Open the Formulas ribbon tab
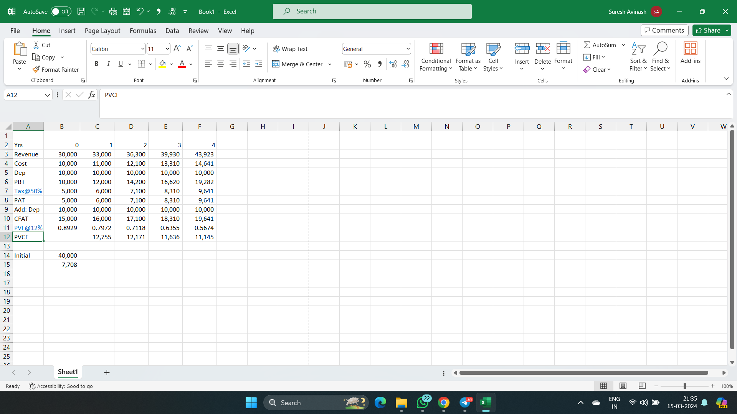Viewport: 737px width, 414px height. tap(143, 31)
